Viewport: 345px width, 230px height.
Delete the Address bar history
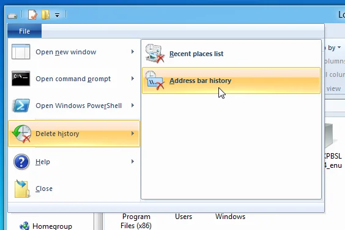click(231, 81)
